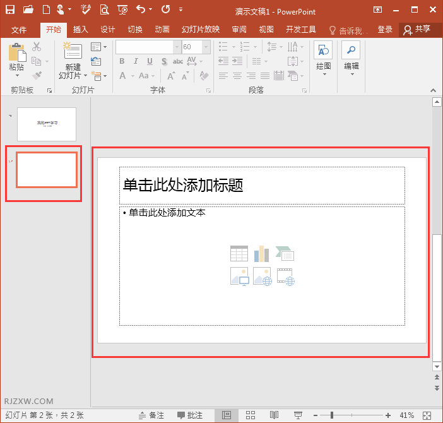Viewport: 443px width, 423px height.
Task: Save the presentation with the floppy disk icon
Action: coord(10,9)
